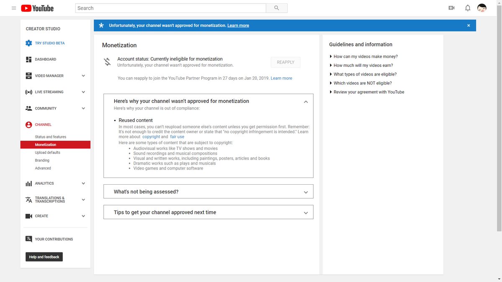
Task: Expand Translations & Transcriptions section
Action: pos(83,200)
